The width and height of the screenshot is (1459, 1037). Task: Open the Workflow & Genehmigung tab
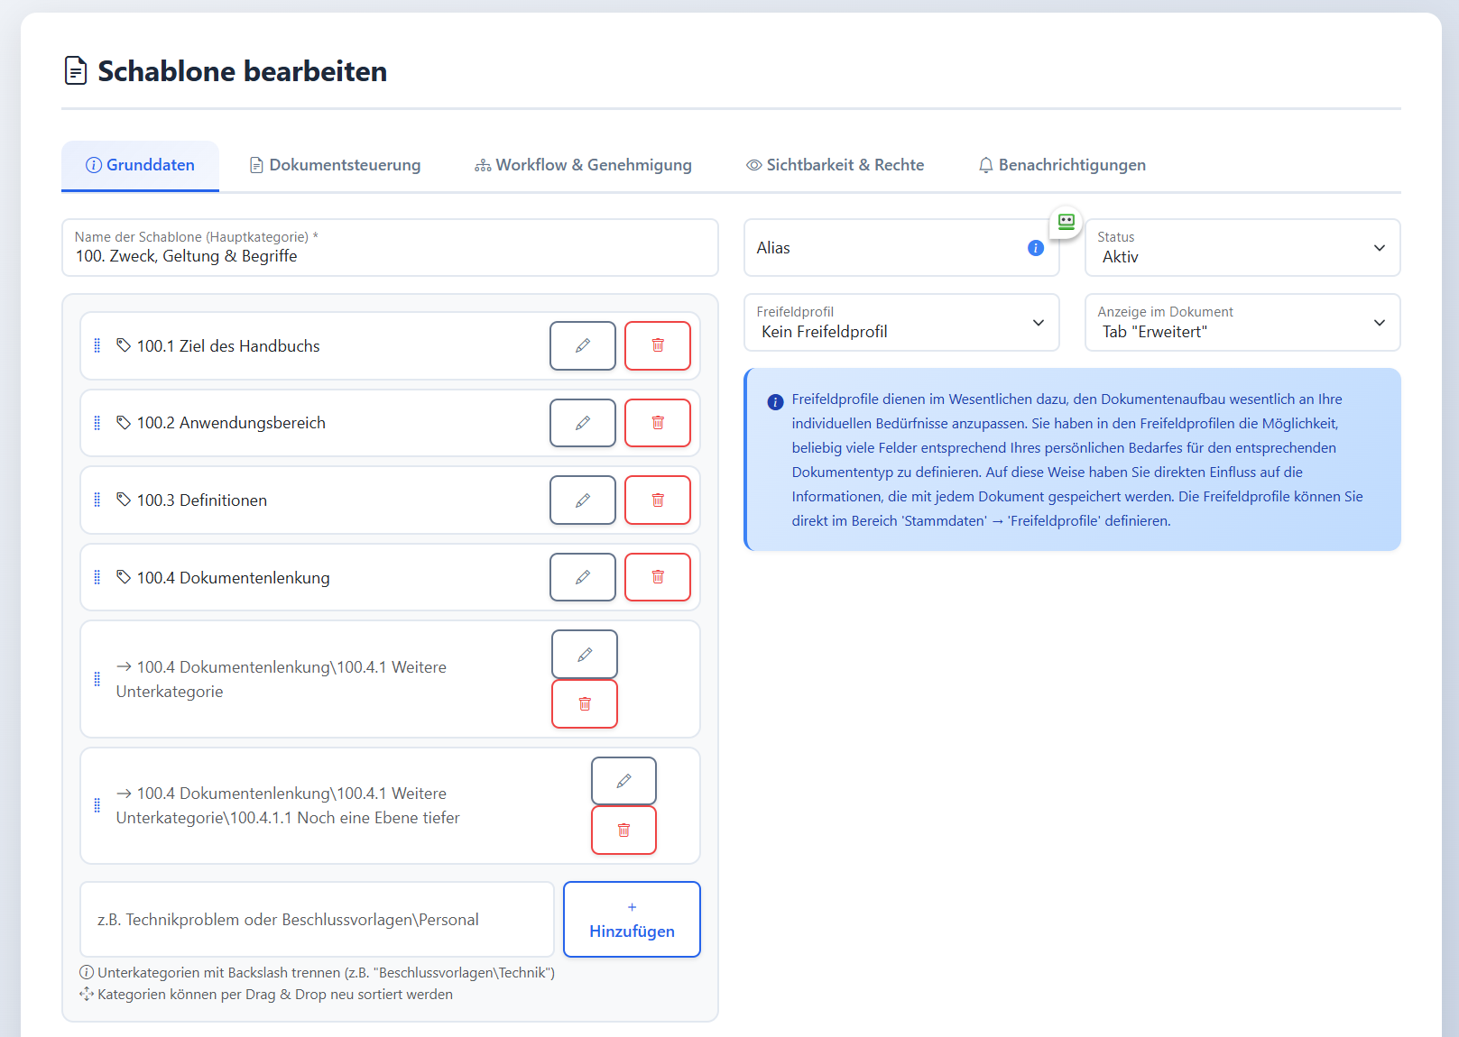click(x=583, y=165)
